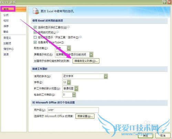Viewport: 172px width, 139px height.
Task: Click the 包含的工作表数 value field
Action: [x=67, y=95]
